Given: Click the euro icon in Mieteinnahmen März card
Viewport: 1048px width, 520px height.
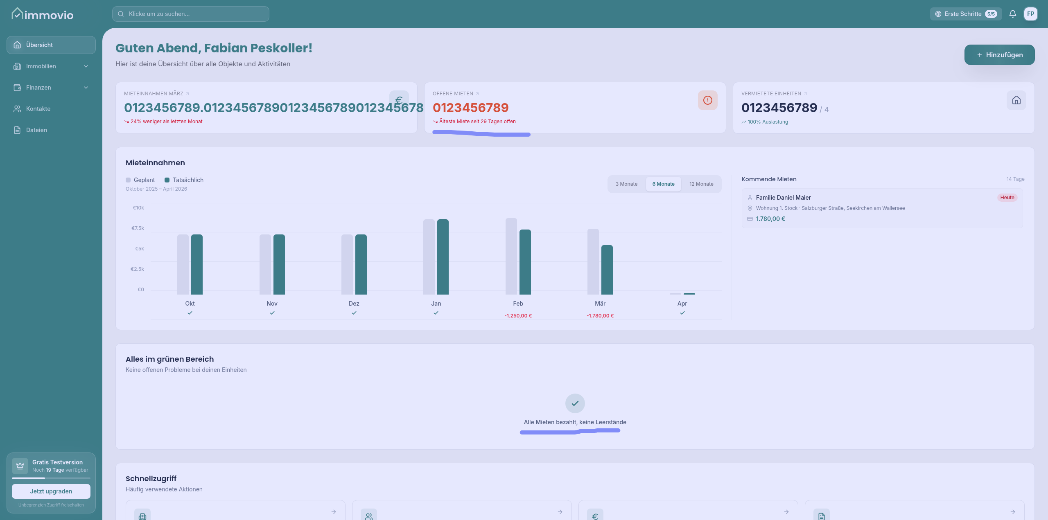Looking at the screenshot, I should (x=399, y=100).
